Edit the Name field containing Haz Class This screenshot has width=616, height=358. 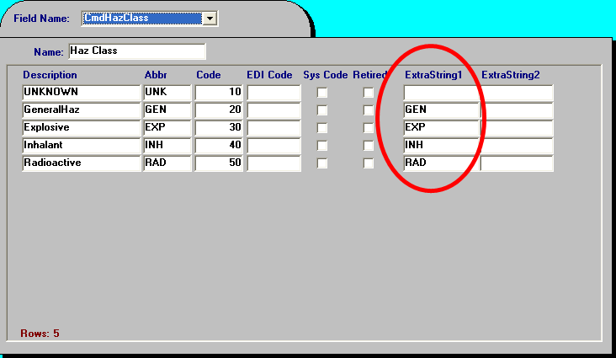[x=136, y=51]
